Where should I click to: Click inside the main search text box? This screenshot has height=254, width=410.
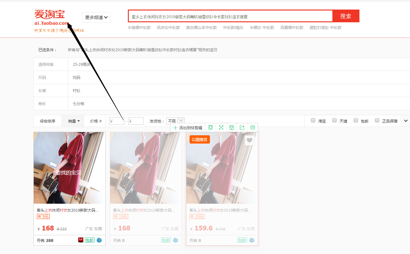[x=230, y=17]
